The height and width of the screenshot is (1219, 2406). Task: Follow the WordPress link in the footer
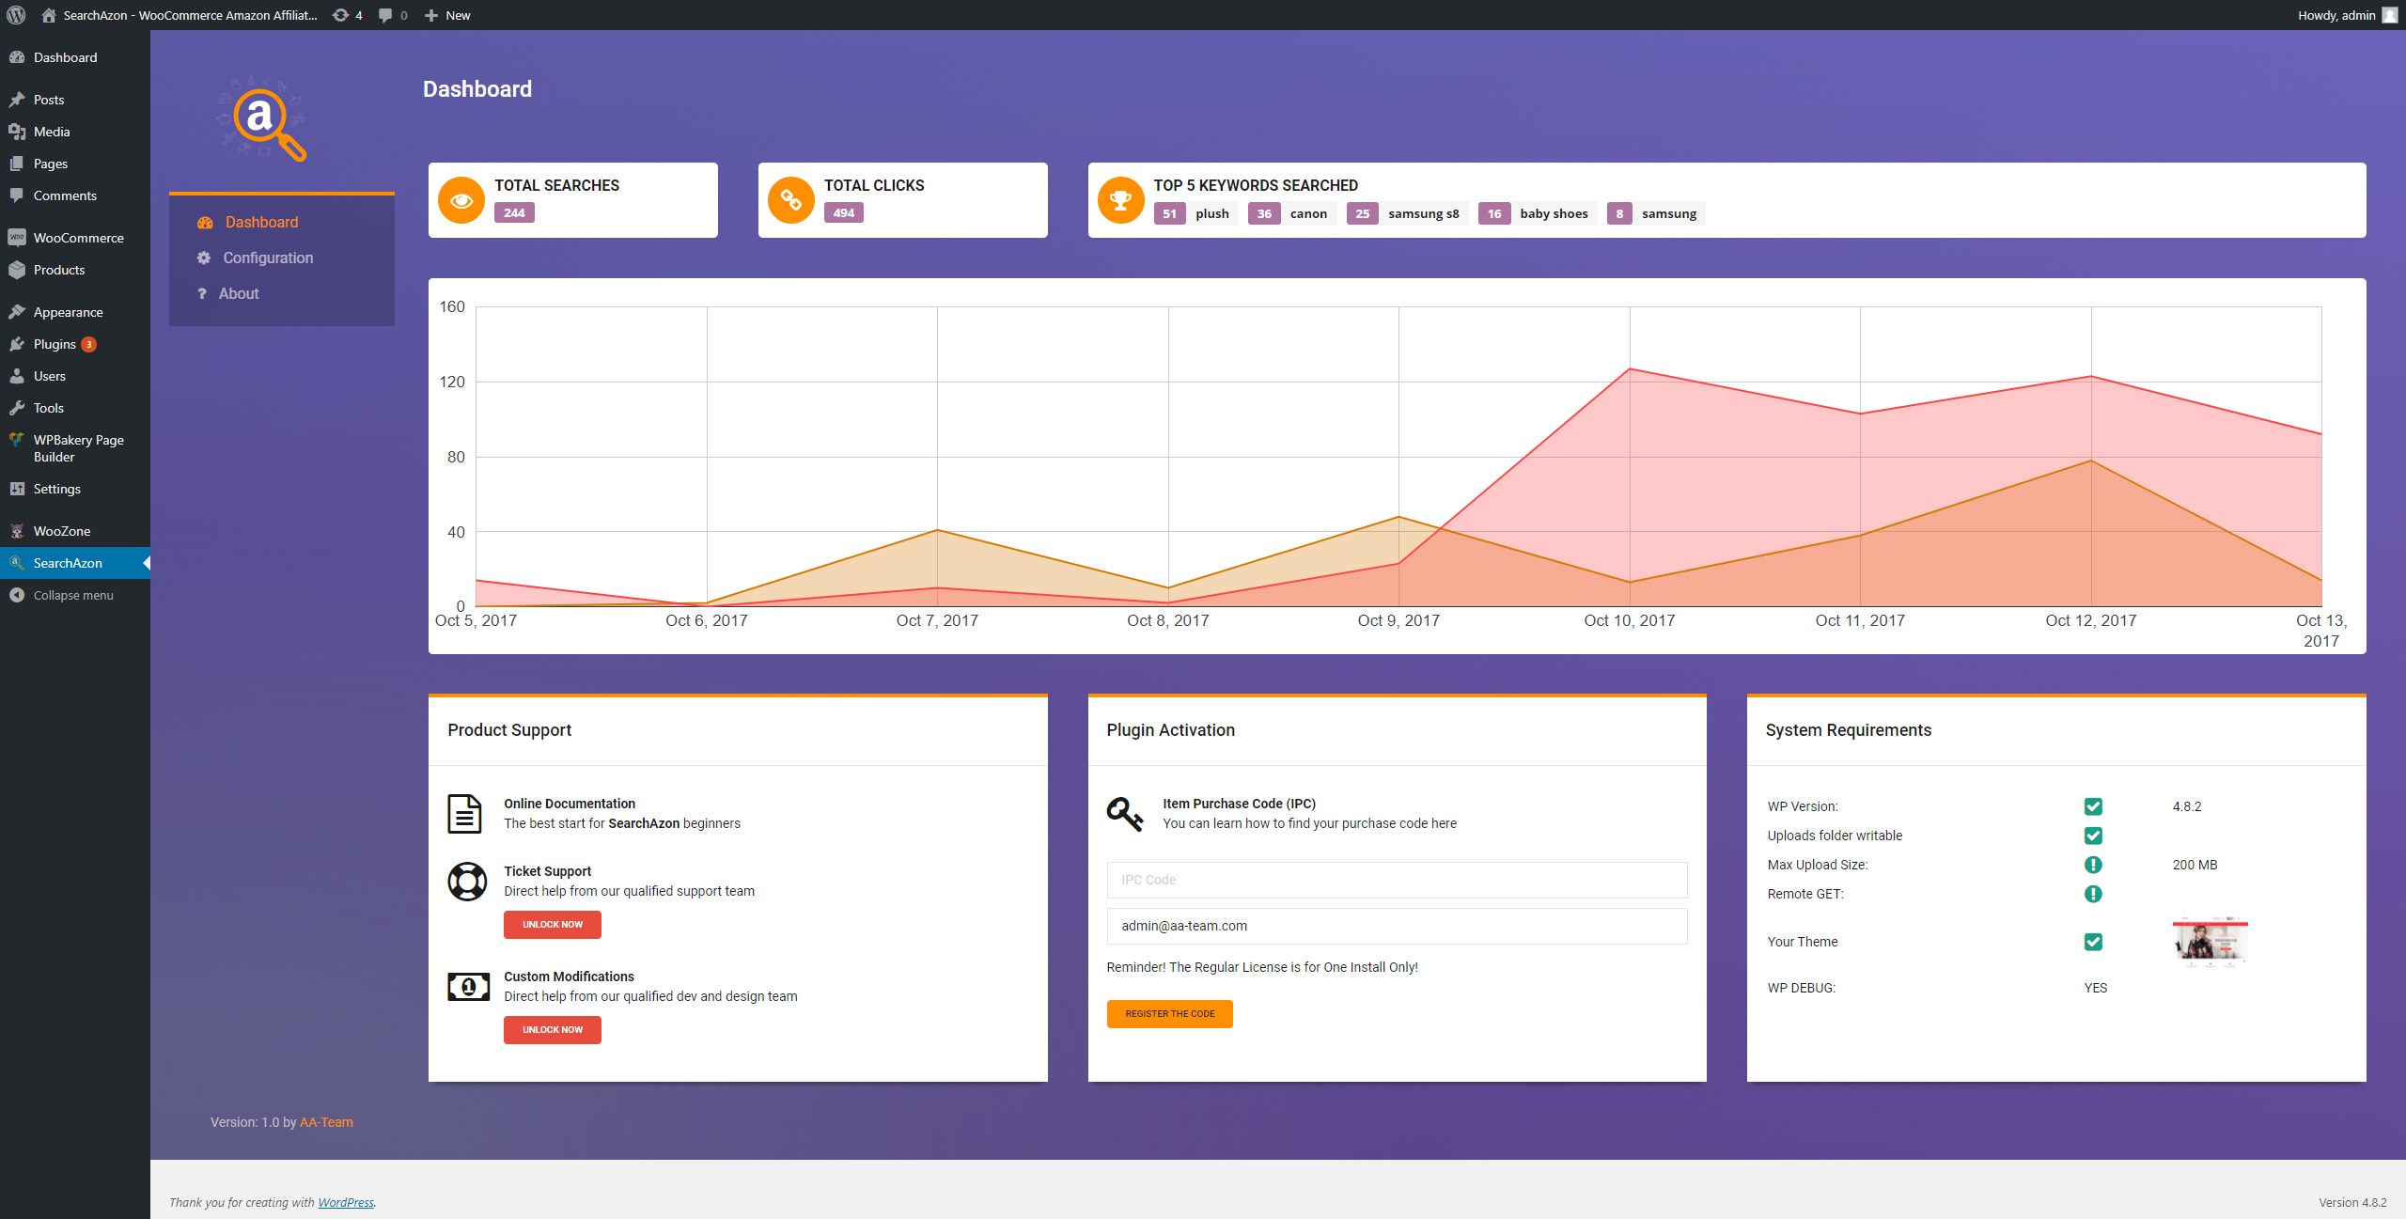coord(345,1202)
